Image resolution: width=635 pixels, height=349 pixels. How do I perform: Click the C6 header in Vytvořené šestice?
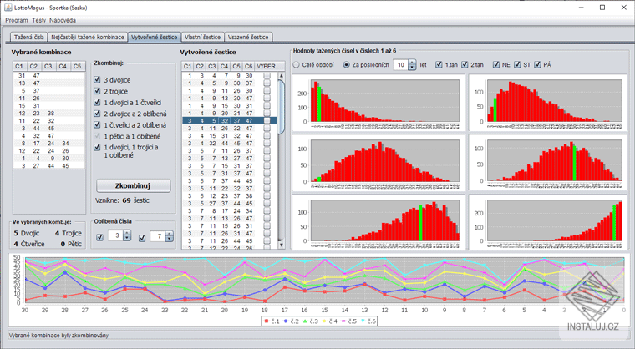pos(249,67)
